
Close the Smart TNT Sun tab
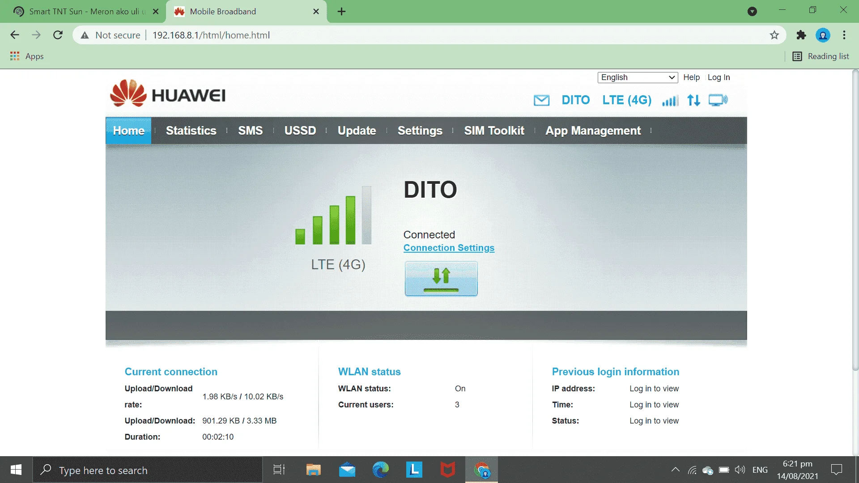(x=156, y=12)
